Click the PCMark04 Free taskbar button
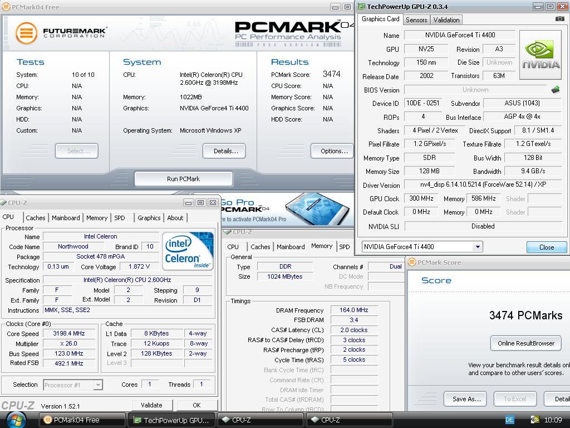The height and width of the screenshot is (428, 570). (x=82, y=420)
